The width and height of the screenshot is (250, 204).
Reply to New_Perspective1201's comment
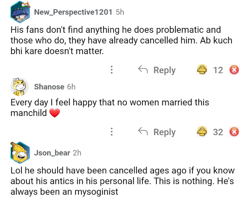click(x=157, y=70)
